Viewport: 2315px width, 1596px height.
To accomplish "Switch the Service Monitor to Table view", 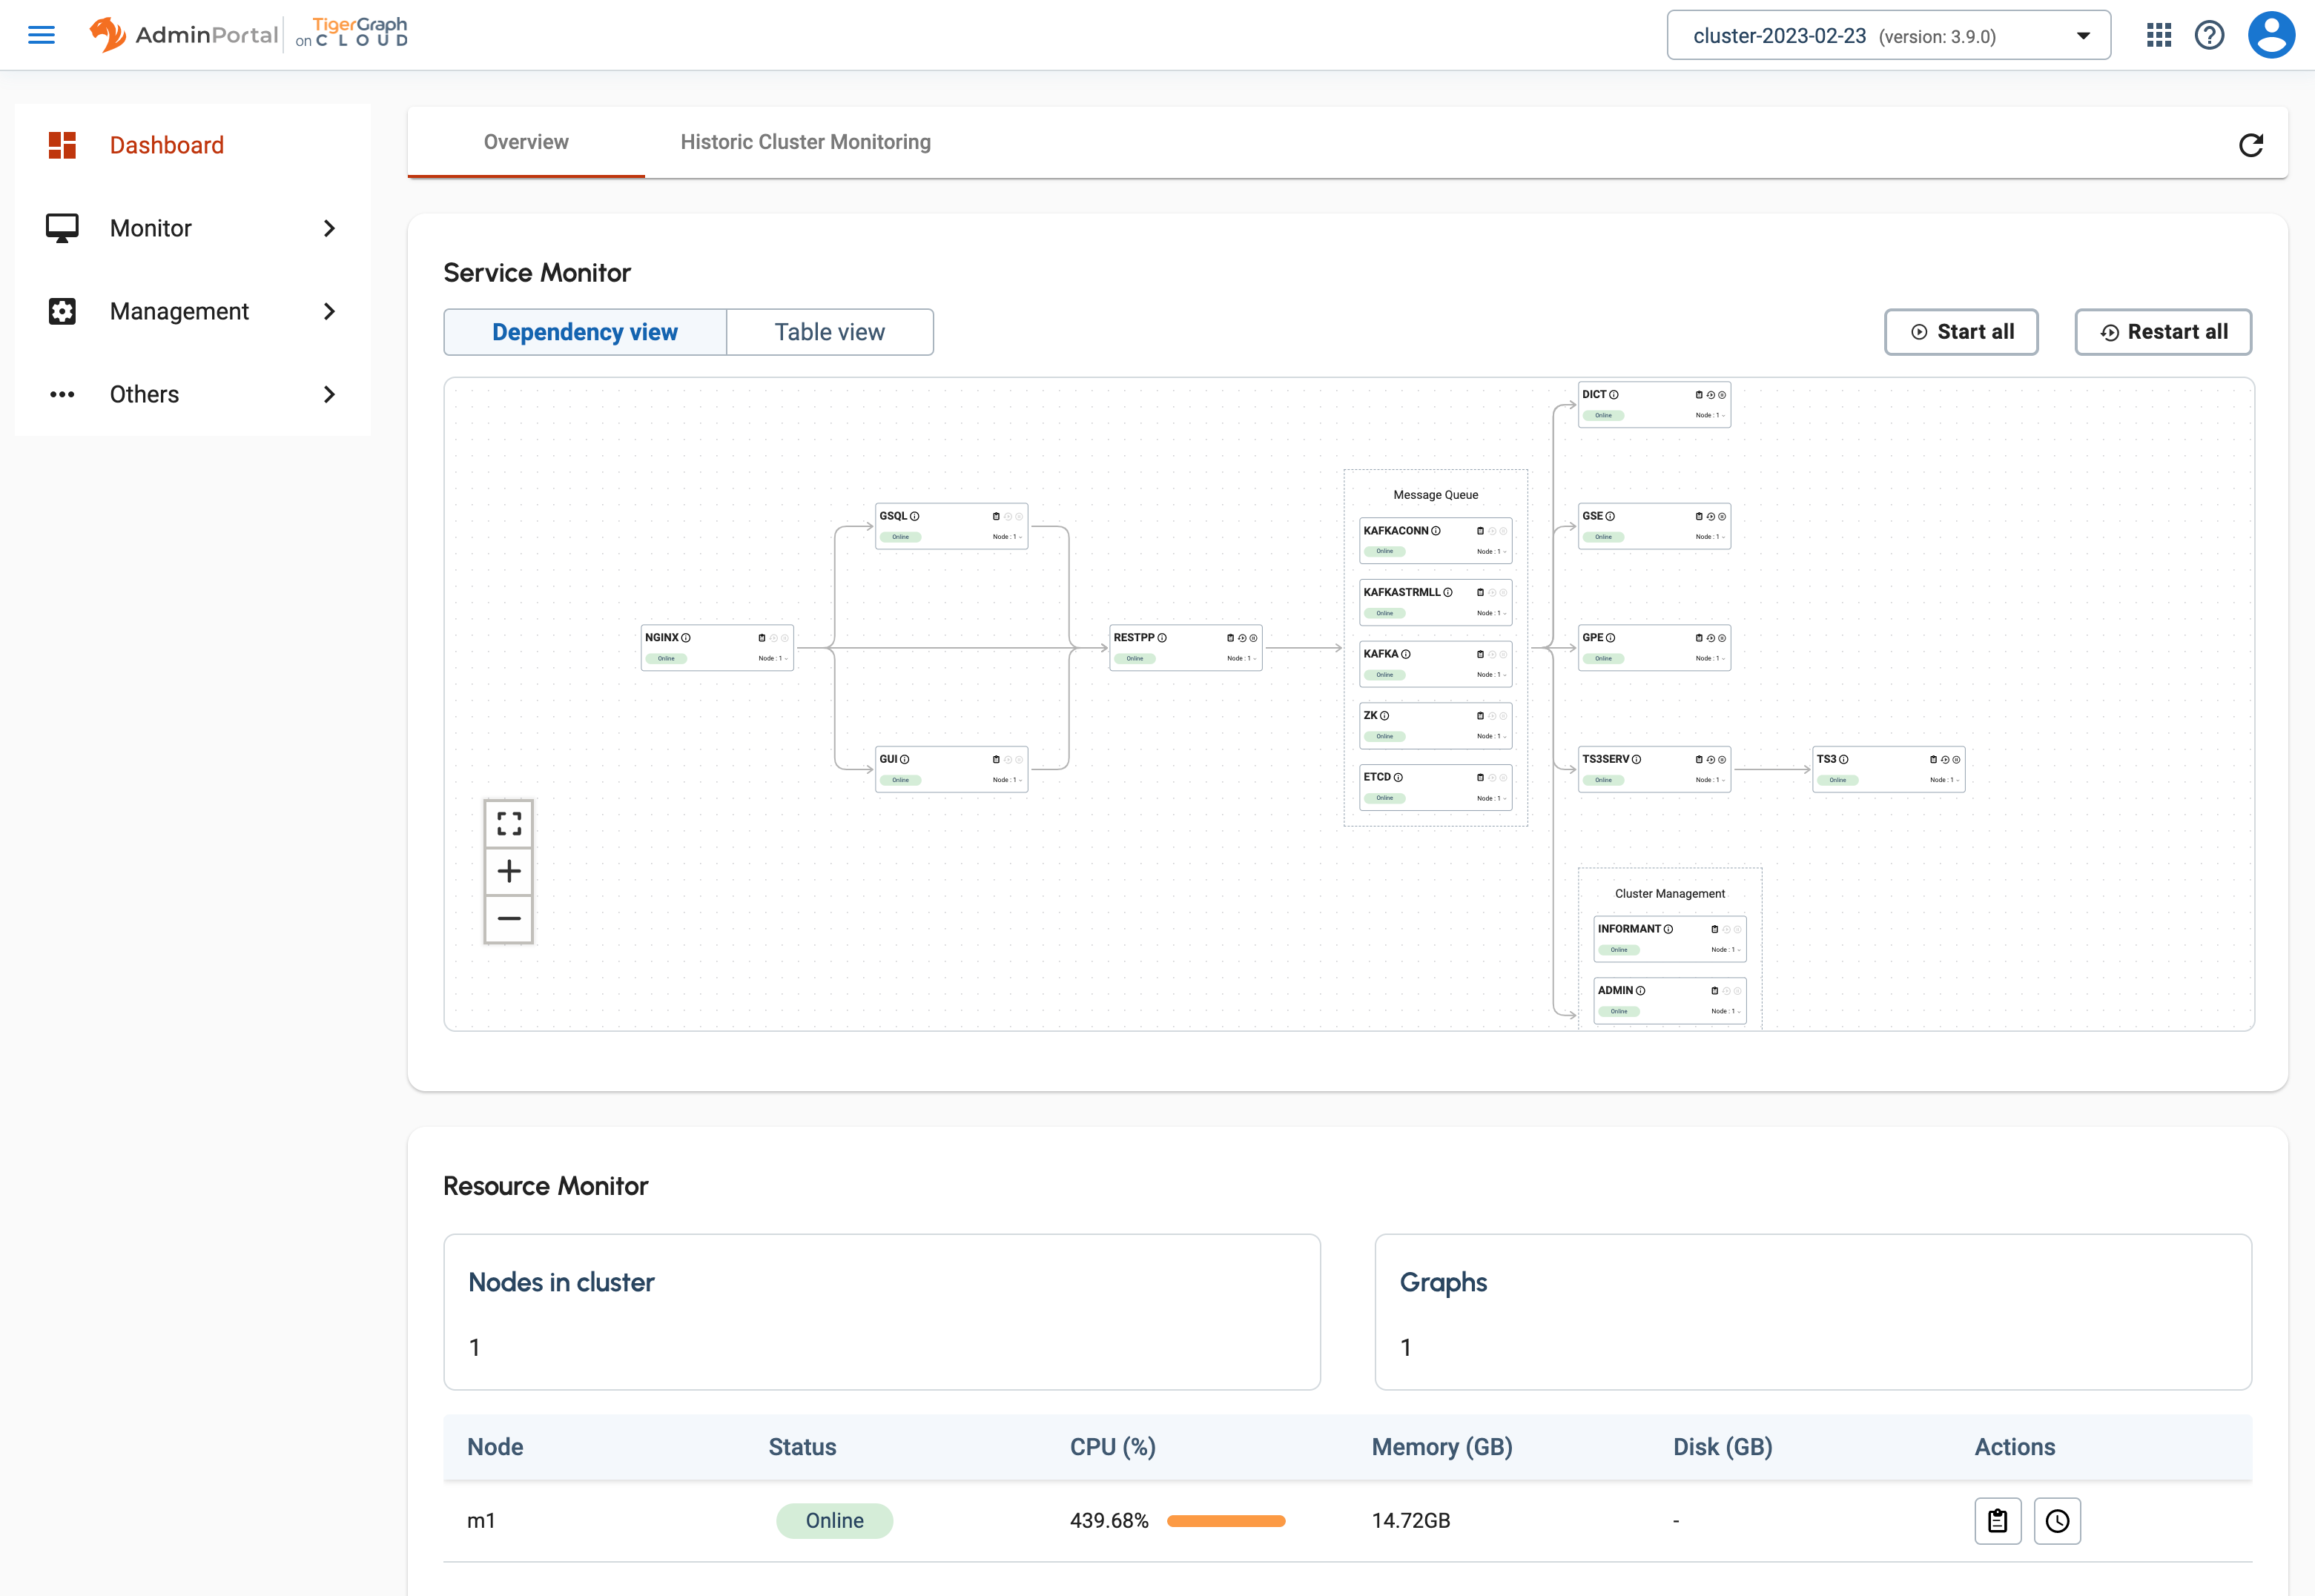I will 829,331.
